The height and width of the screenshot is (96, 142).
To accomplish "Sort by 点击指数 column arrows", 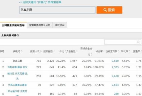I will click(77, 51).
